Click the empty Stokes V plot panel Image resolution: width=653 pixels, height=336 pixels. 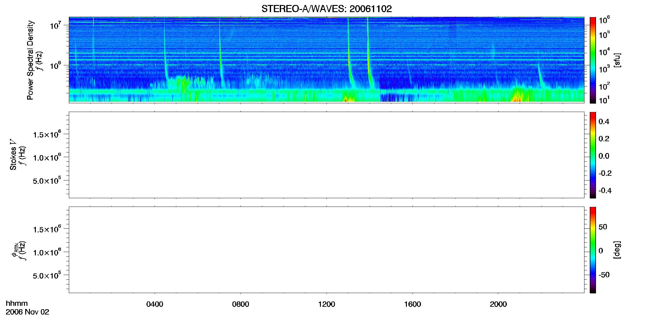pyautogui.click(x=326, y=155)
